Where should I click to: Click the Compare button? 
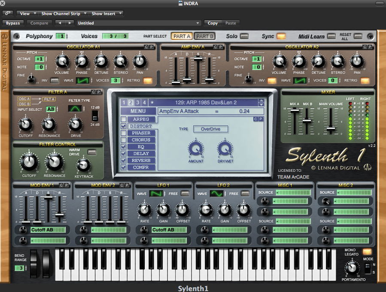click(x=39, y=23)
